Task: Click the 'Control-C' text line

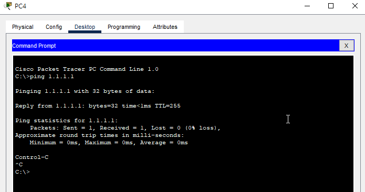Action: pyautogui.click(x=32, y=157)
